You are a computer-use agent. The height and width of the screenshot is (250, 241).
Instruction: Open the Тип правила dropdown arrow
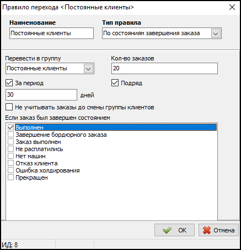click(216, 34)
